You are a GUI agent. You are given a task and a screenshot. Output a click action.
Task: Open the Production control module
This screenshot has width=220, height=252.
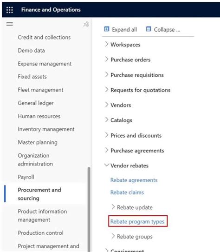40,233
